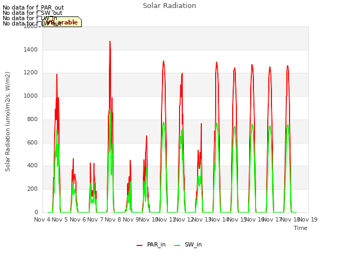
Task: Click the Nov 7 x-axis label
Action: pos(96,219)
